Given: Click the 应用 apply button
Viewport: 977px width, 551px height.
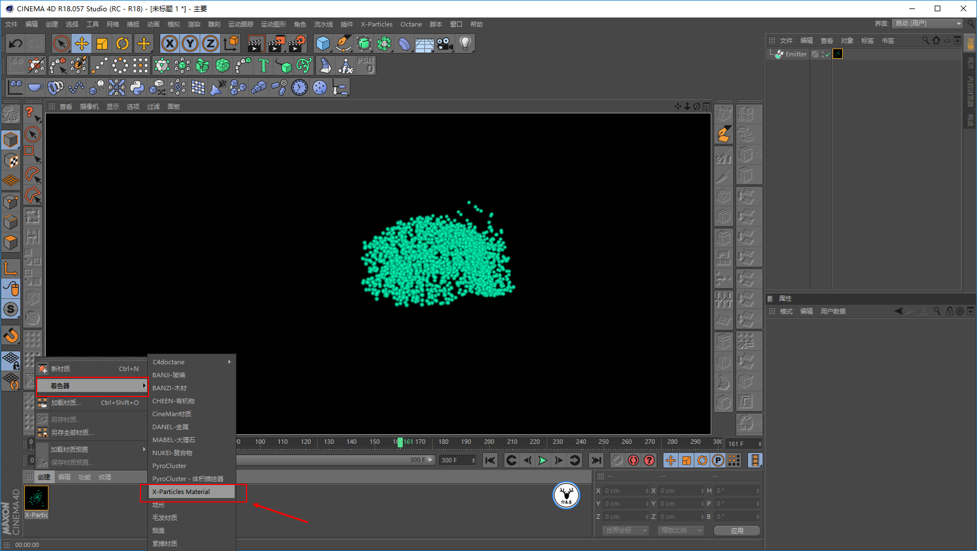Looking at the screenshot, I should tap(737, 531).
